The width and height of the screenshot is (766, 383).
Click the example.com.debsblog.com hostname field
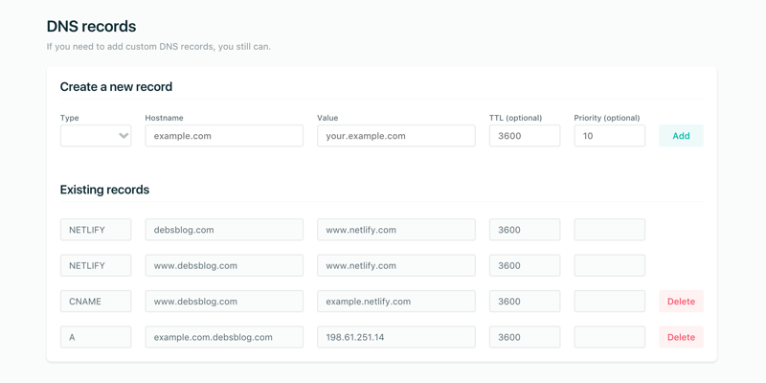point(224,337)
